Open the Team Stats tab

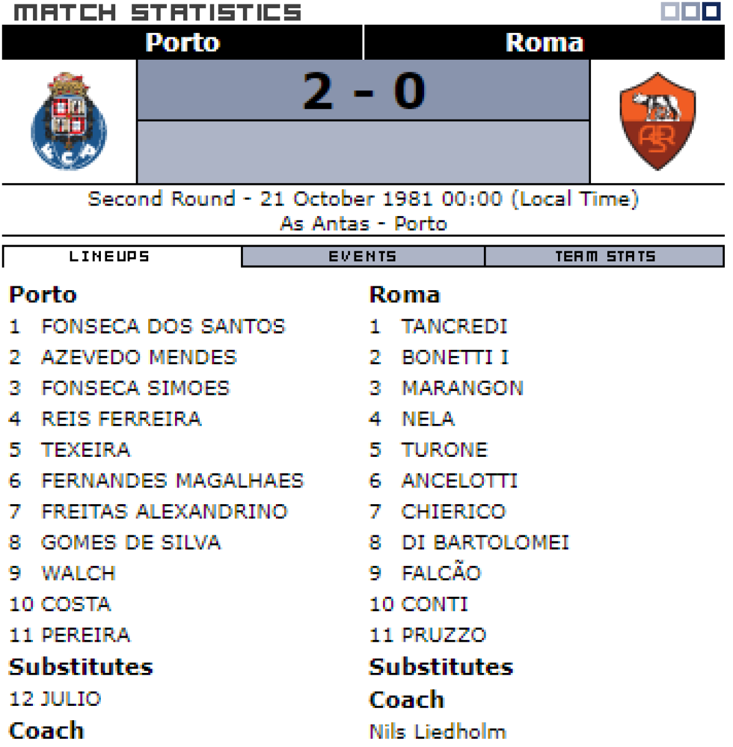tap(604, 256)
